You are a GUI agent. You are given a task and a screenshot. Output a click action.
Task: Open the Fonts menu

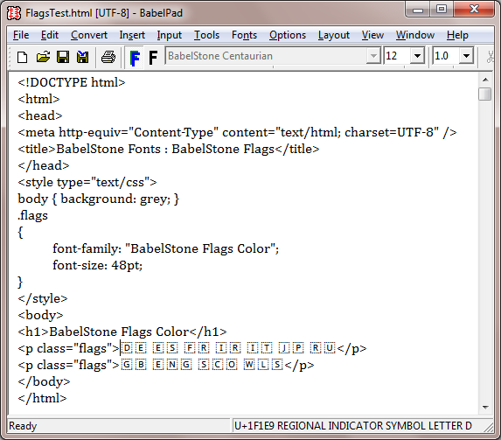[244, 35]
